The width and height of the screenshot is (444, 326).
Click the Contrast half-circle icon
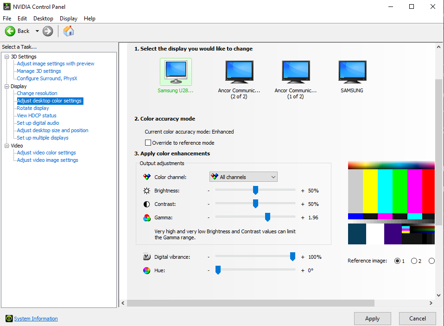point(146,204)
